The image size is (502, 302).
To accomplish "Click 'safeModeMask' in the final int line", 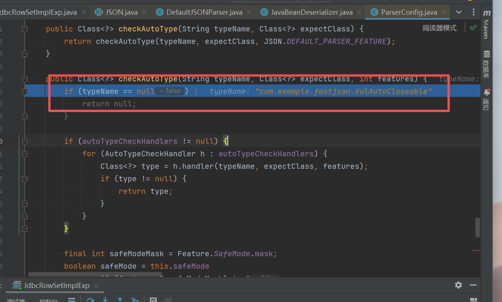I will [x=137, y=254].
